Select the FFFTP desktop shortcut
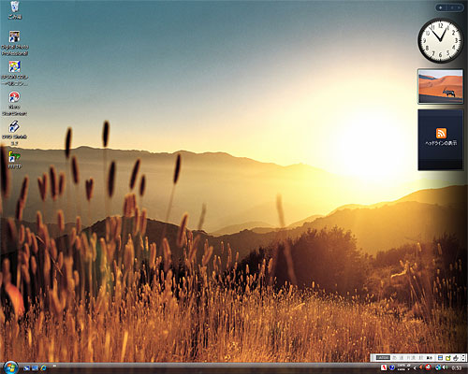This screenshot has width=468, height=374. [15, 160]
